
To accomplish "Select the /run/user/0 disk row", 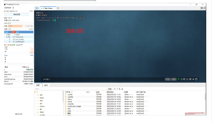I will point(19,84).
